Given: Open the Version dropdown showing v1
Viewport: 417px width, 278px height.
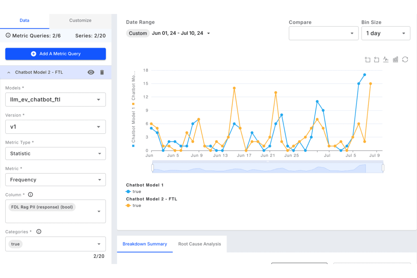Looking at the screenshot, I should point(56,127).
